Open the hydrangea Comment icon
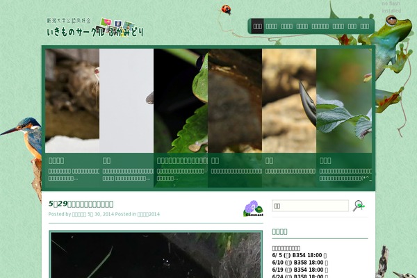The width and height of the screenshot is (417, 278). point(253,208)
